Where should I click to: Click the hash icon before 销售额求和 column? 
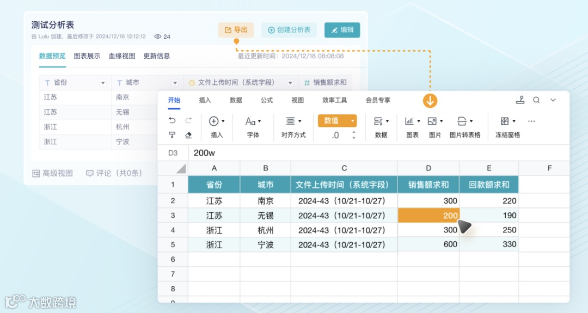[307, 83]
